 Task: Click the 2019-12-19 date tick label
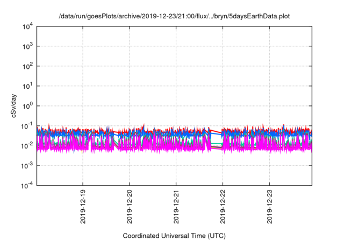coord(83,207)
